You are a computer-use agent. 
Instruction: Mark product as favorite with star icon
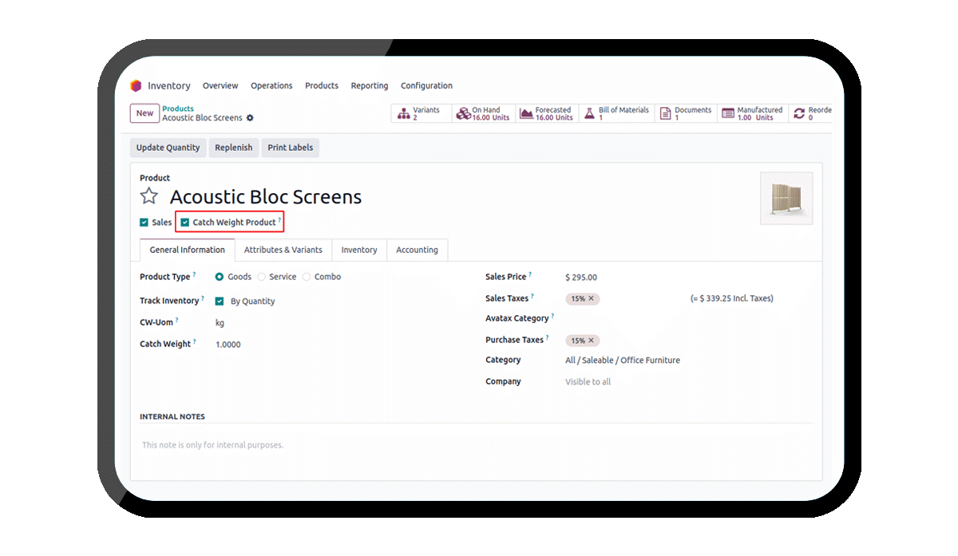(148, 196)
